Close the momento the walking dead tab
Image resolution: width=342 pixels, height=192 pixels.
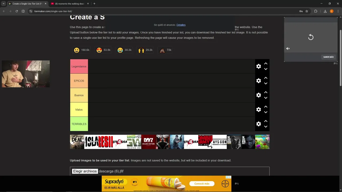[88, 4]
